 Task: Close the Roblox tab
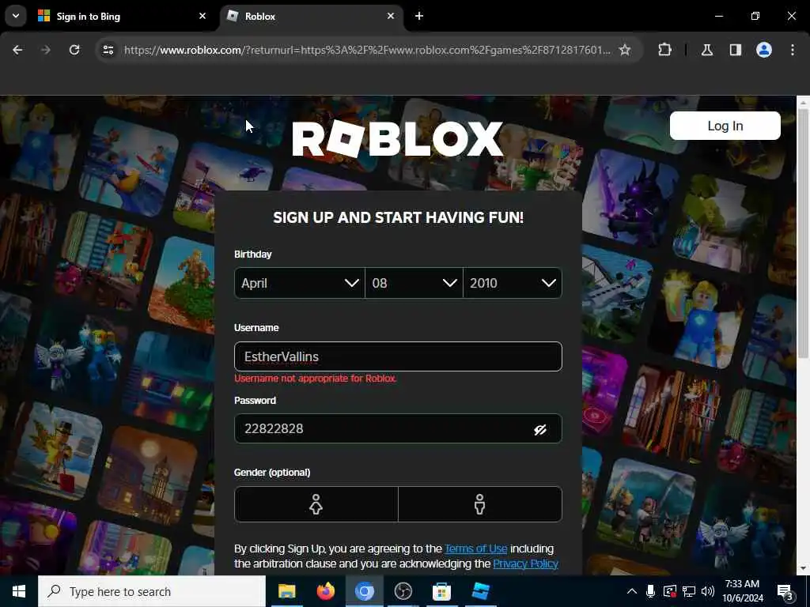[x=391, y=16]
